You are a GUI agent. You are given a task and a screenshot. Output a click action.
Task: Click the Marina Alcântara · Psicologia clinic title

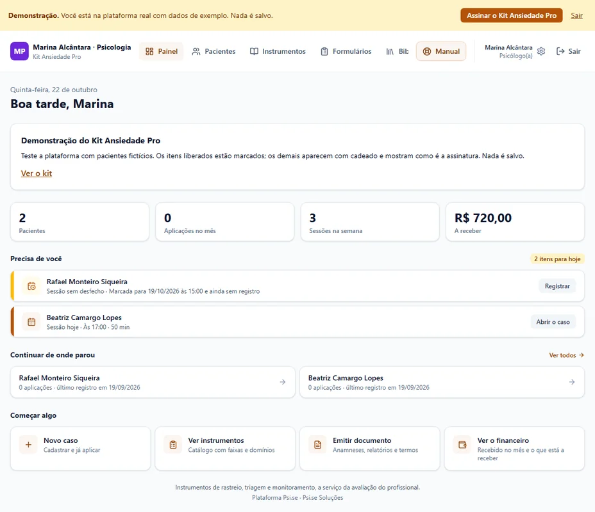point(82,47)
